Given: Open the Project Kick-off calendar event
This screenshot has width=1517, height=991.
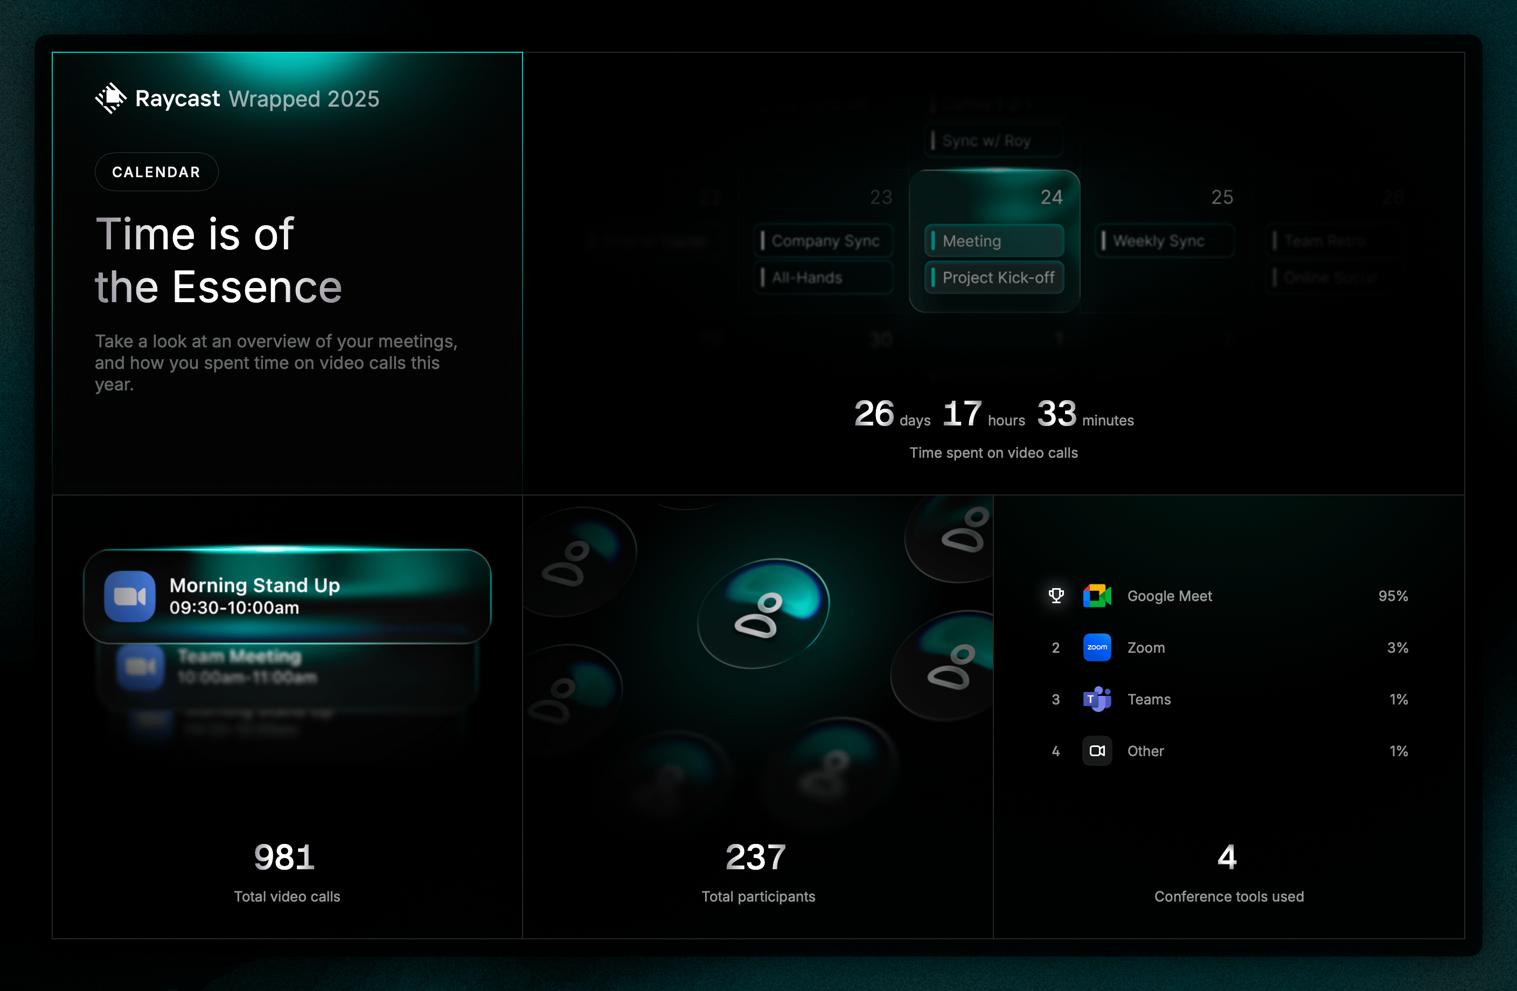Looking at the screenshot, I should coord(994,278).
